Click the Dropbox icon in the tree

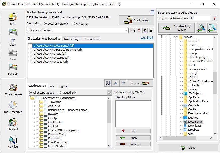tap(185, 130)
